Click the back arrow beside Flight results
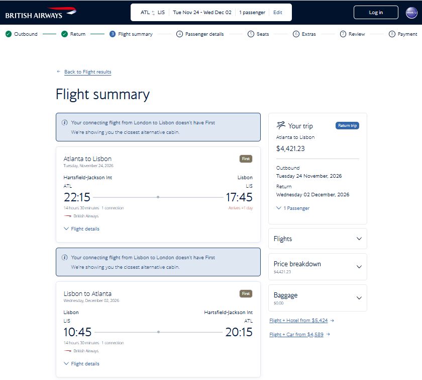 [x=58, y=71]
